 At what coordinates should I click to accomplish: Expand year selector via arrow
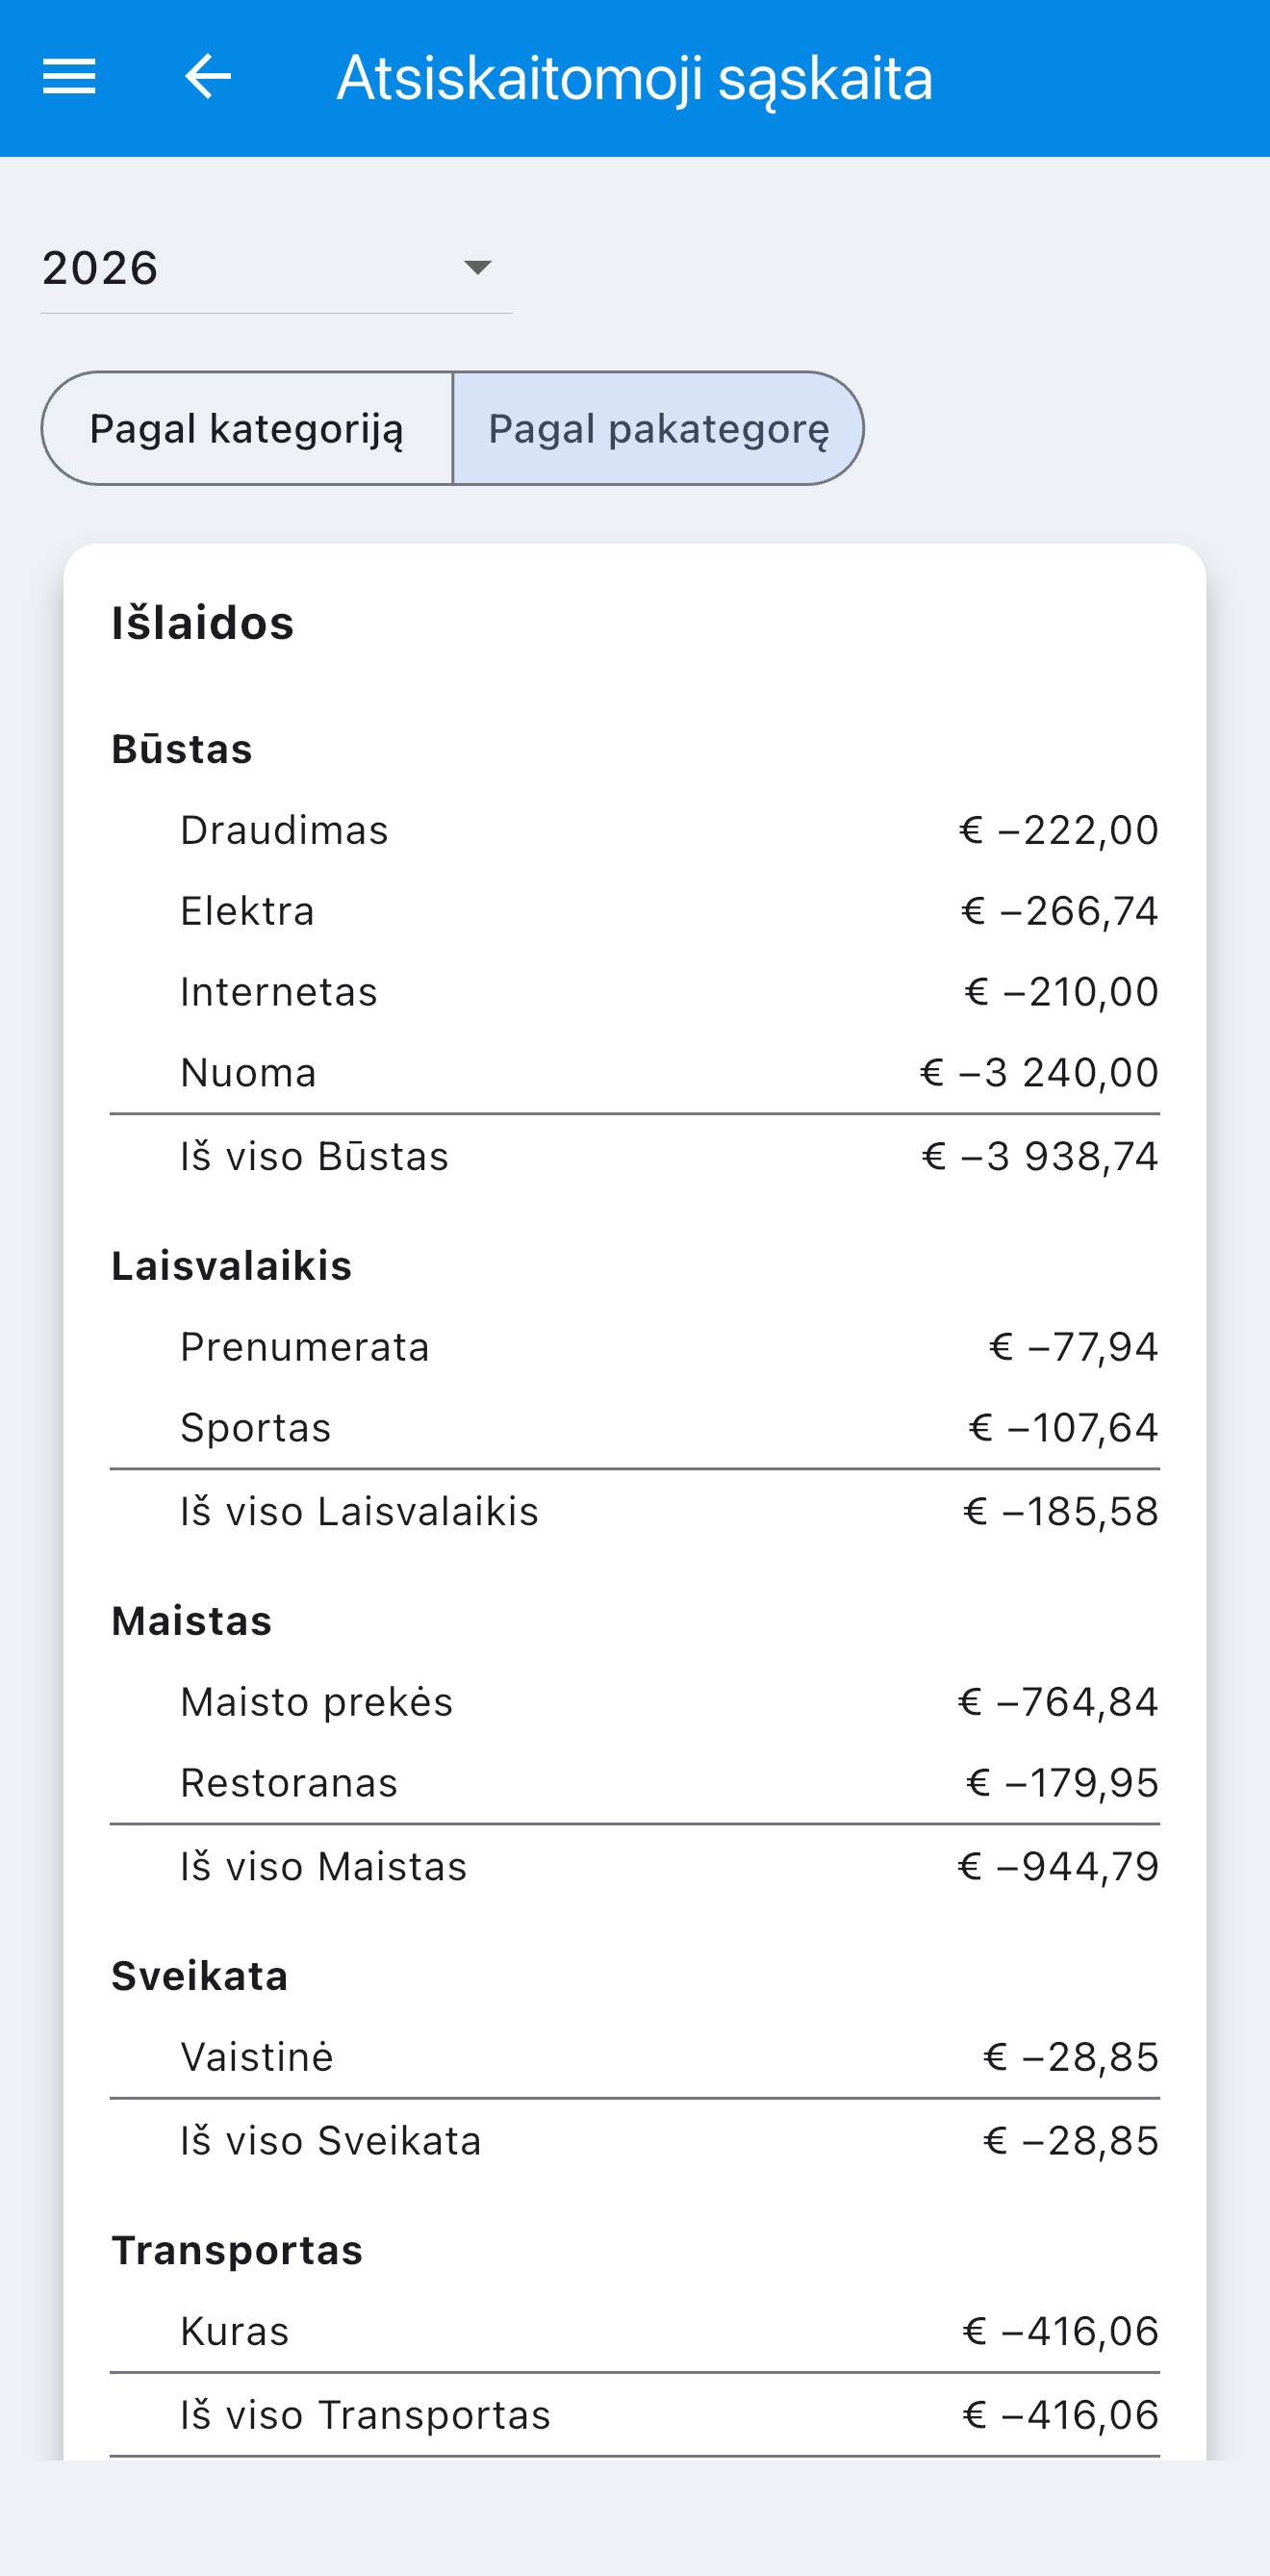point(478,268)
